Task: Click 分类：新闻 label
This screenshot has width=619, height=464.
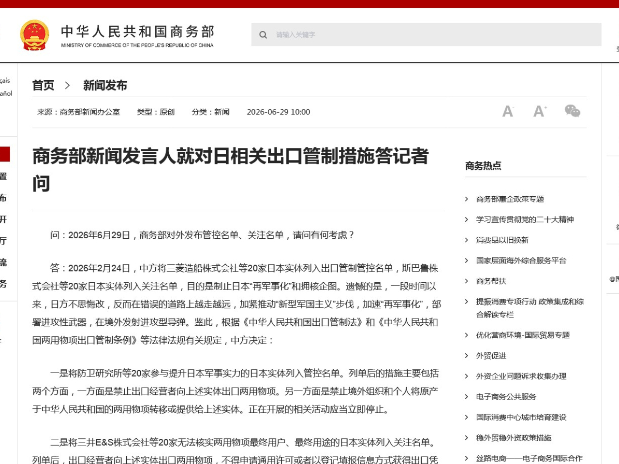Action: (210, 112)
